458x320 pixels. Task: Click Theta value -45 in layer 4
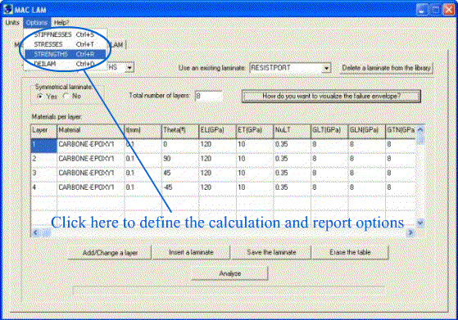point(180,188)
